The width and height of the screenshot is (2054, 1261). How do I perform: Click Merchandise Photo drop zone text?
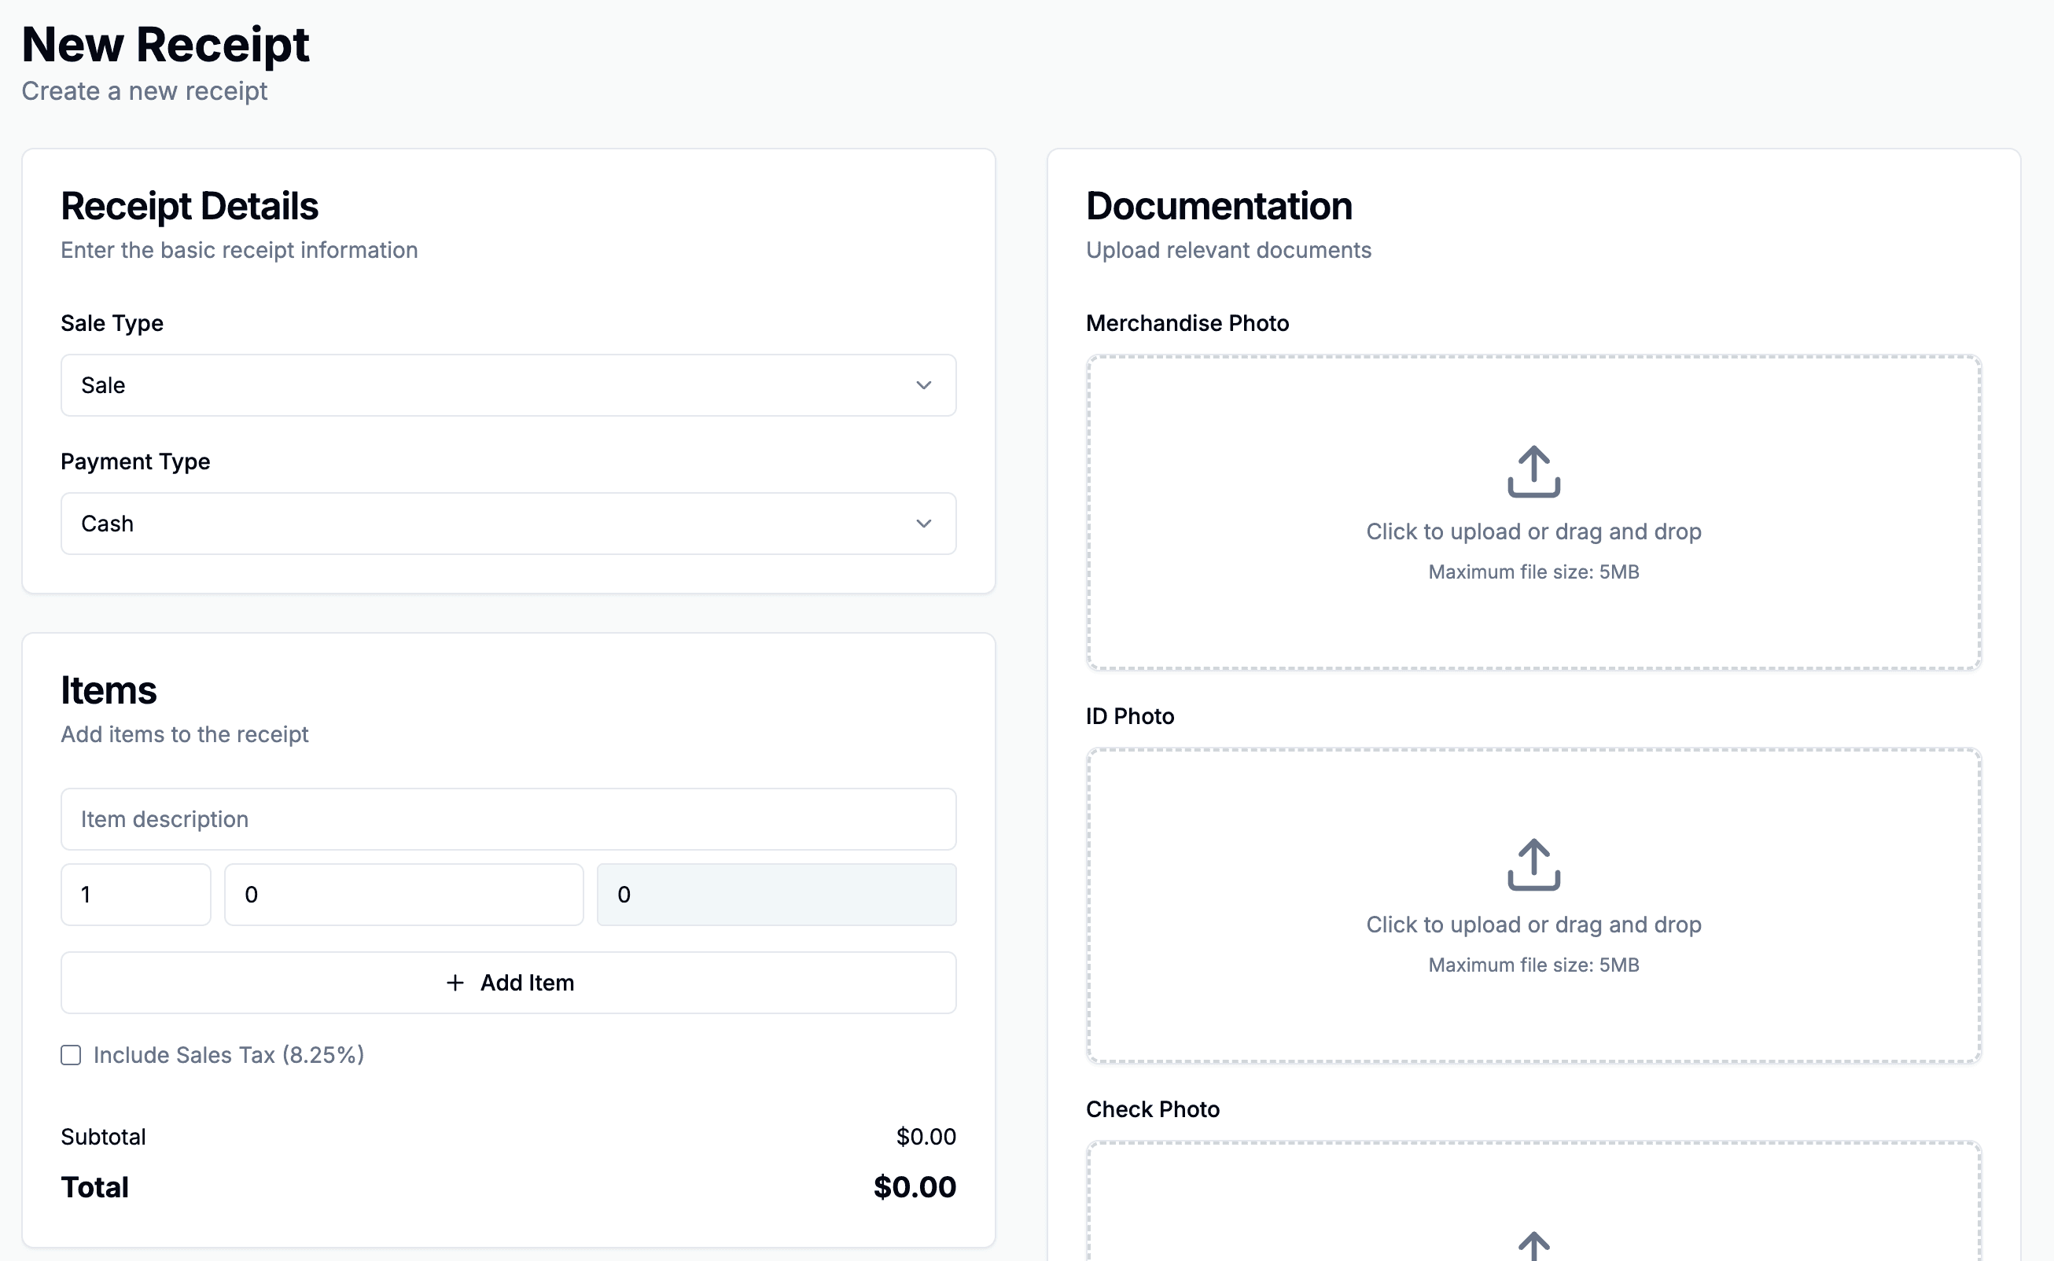[x=1533, y=531]
